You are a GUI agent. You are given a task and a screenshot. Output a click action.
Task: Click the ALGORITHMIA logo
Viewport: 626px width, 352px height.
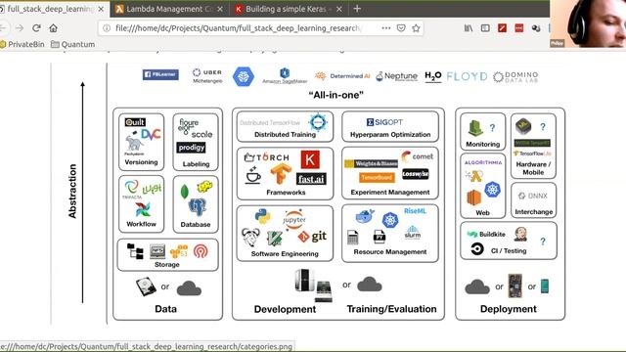tap(483, 162)
